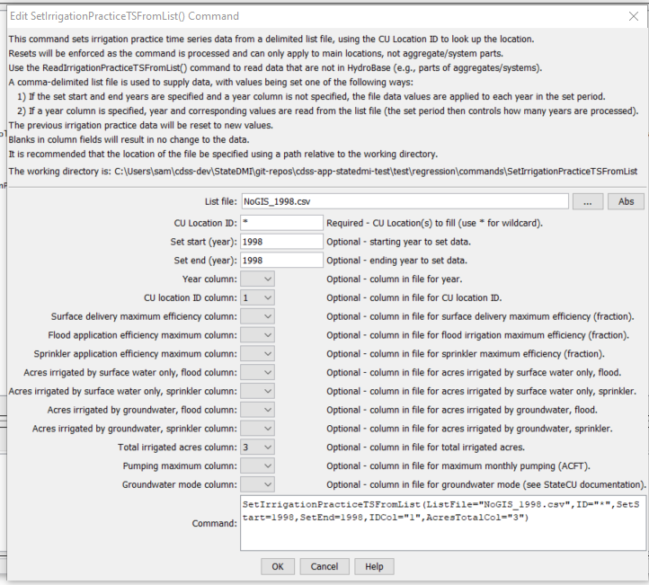The width and height of the screenshot is (649, 585).
Task: Open Acres irrigated by groundwater, flood dropdown
Action: click(x=257, y=410)
